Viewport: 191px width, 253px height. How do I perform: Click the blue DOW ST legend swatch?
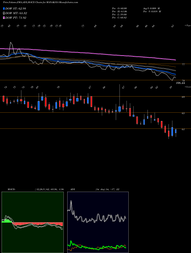[4, 8]
